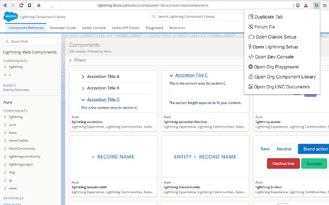Screen dimensions: 329x205
Task: Switch to the Component Reference tab
Action: [26, 28]
